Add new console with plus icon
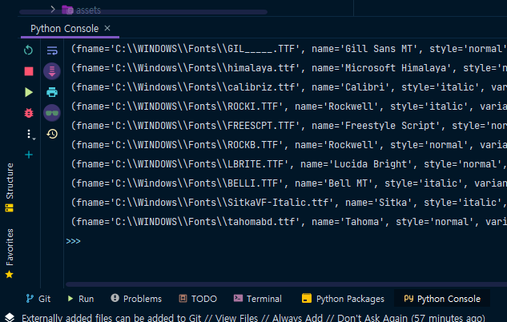Image resolution: width=507 pixels, height=322 pixels. click(x=29, y=155)
